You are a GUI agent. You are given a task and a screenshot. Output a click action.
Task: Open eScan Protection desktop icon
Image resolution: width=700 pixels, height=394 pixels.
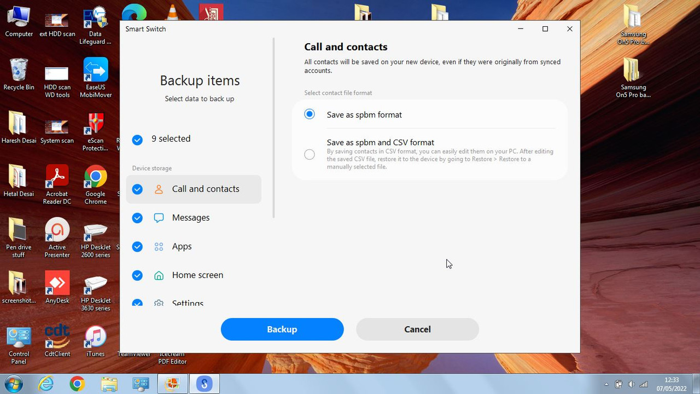pos(96,131)
